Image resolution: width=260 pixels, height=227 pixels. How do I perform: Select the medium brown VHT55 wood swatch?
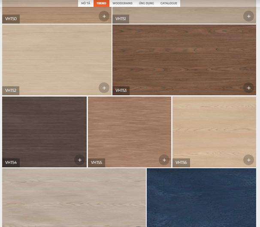click(129, 129)
